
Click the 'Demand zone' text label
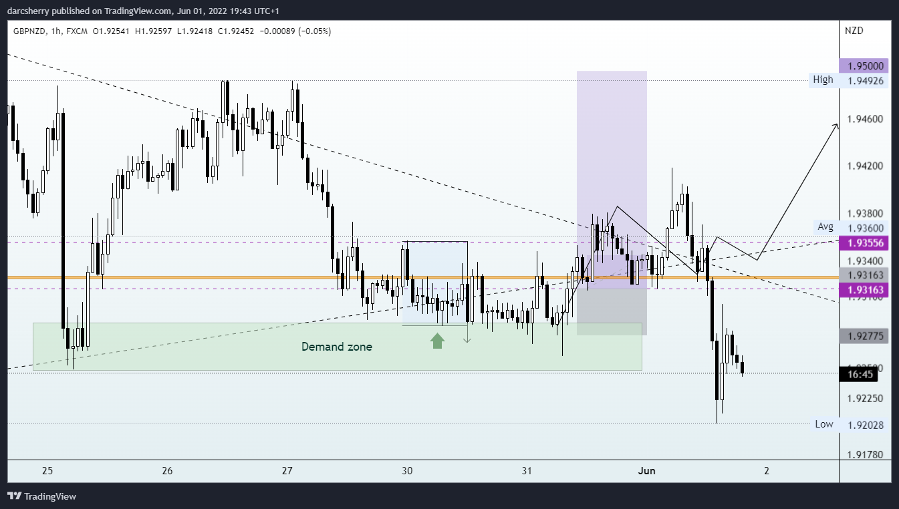[x=336, y=347]
